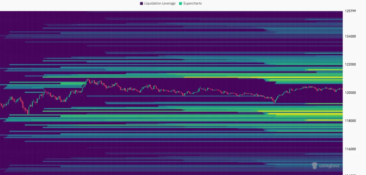The image size is (366, 175).
Task: Click the candlestick low near 119300 on right
Action: pos(274,101)
